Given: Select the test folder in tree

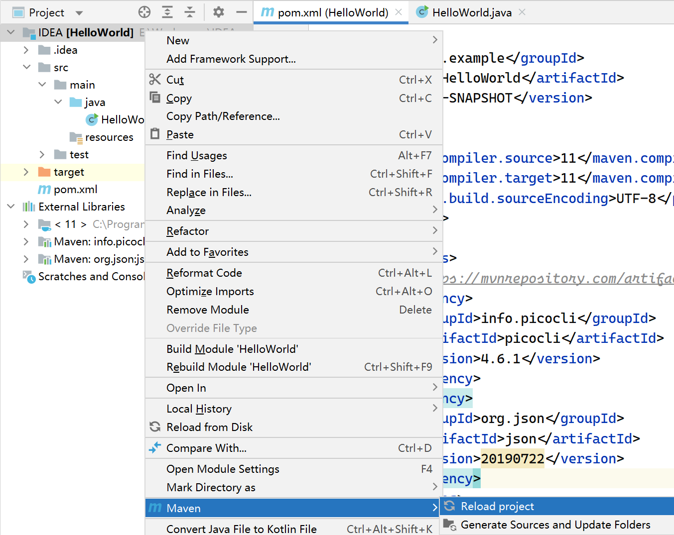Looking at the screenshot, I should click(71, 154).
